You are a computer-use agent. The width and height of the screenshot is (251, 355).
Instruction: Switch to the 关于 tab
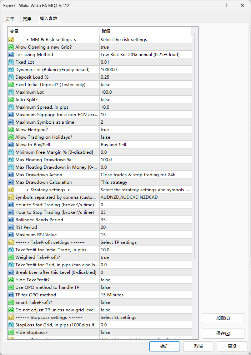[10, 19]
